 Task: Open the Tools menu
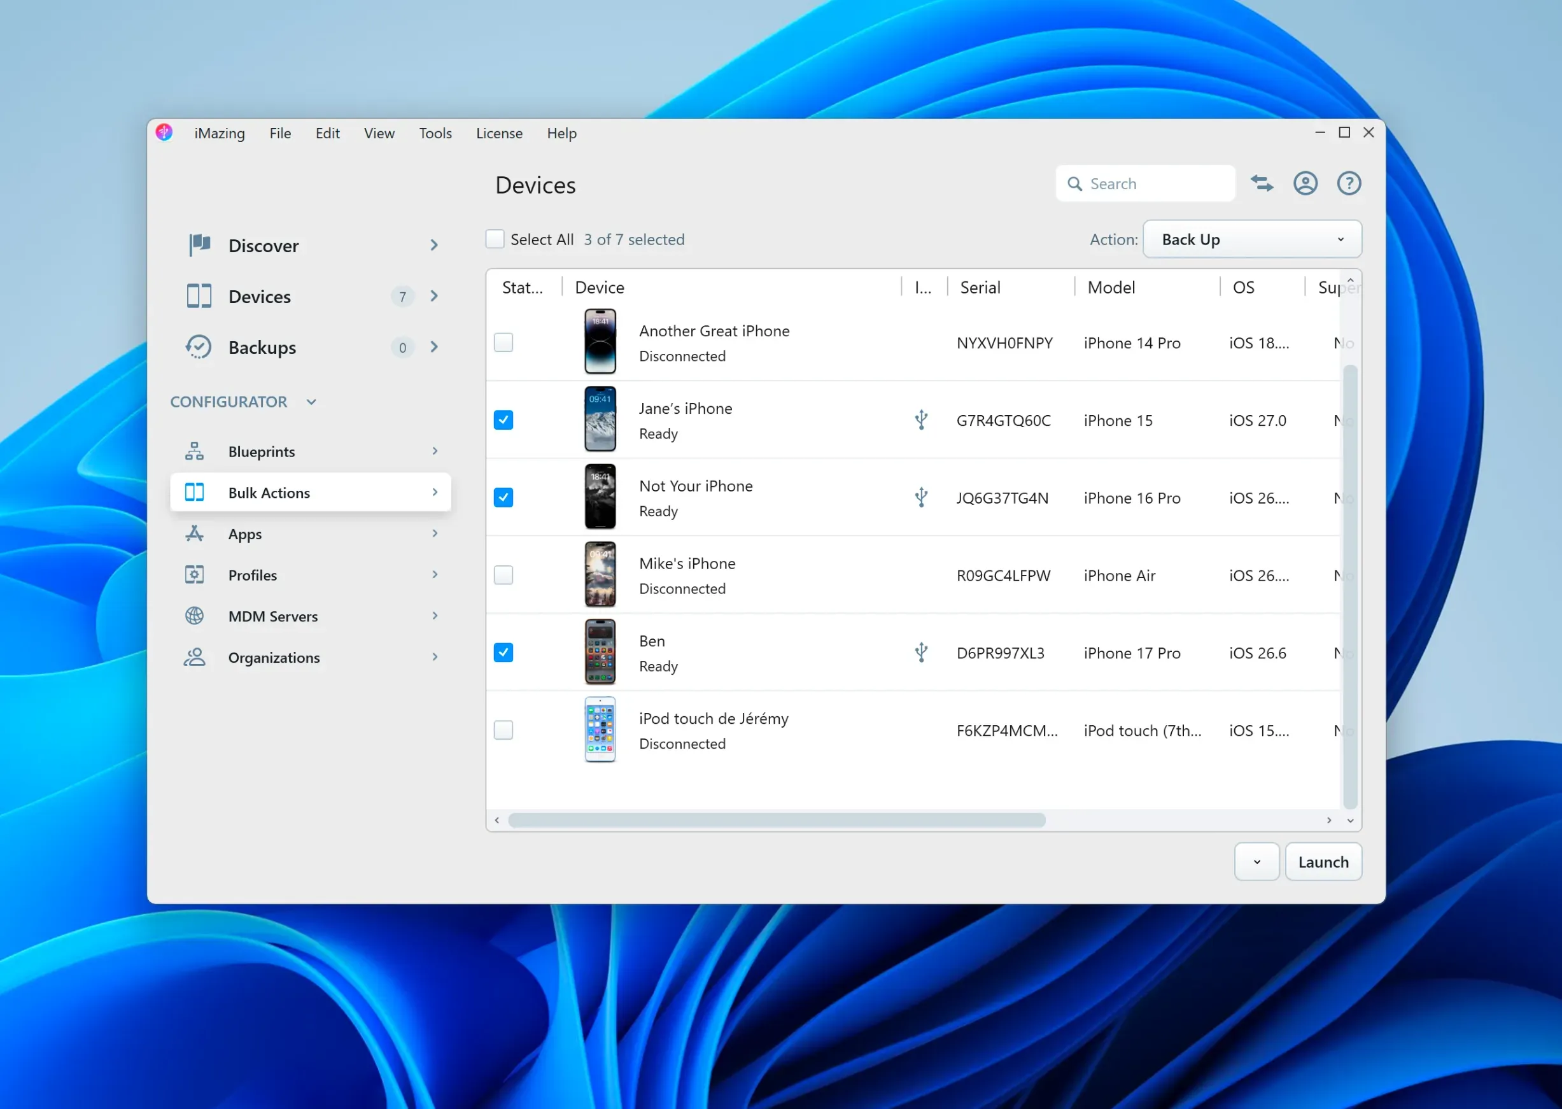click(x=435, y=133)
